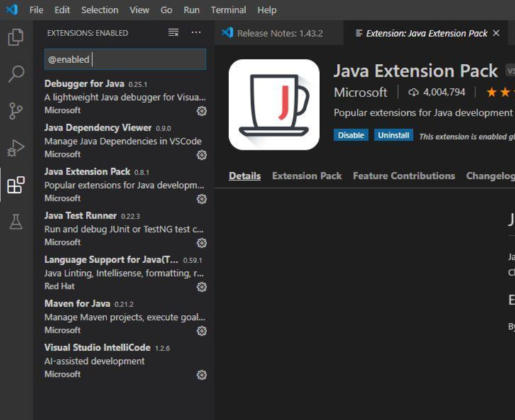Open the Search view in activity bar

tap(16, 74)
